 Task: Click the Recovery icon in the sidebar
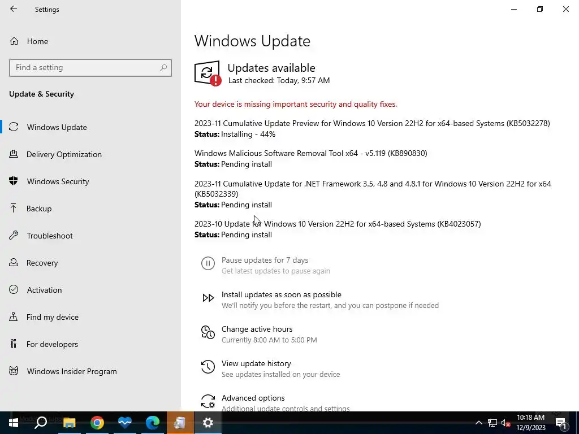[14, 262]
